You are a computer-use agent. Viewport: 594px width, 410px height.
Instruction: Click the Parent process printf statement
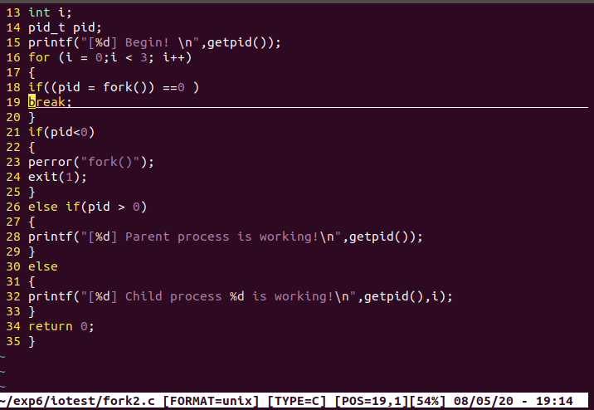point(225,237)
